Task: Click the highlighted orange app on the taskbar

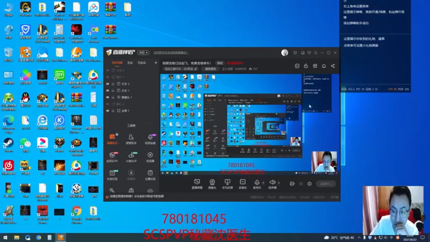Action: point(61,237)
